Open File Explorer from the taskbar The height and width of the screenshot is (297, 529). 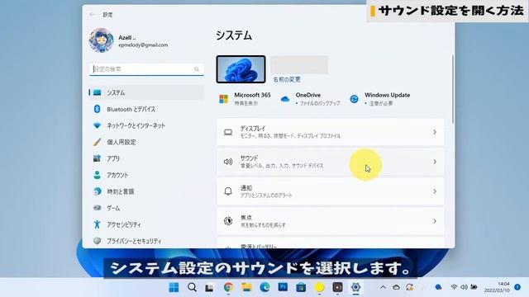coord(246,287)
